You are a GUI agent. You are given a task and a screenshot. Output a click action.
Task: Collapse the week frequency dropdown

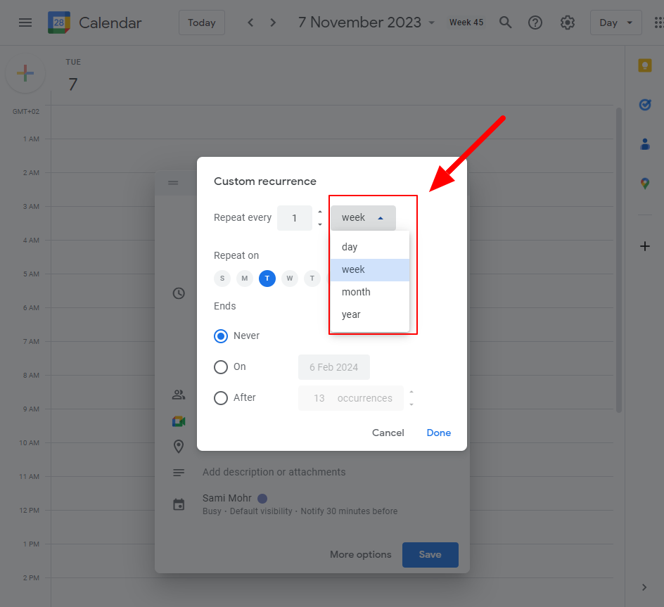[x=363, y=218]
